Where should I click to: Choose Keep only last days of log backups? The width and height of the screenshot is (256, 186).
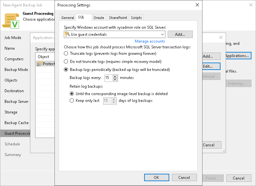72,101
